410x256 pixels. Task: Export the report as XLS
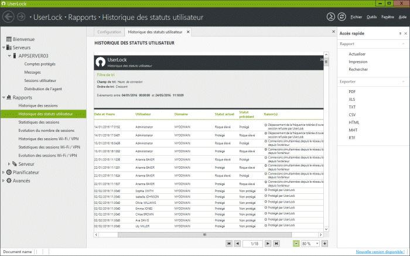tap(351, 100)
